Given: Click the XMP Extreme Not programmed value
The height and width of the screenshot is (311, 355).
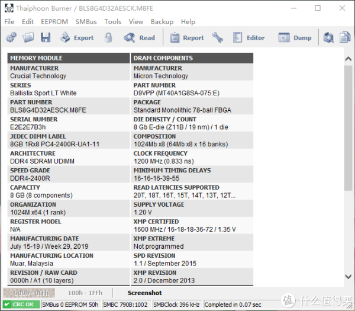Looking at the screenshot, I should pos(159,246).
